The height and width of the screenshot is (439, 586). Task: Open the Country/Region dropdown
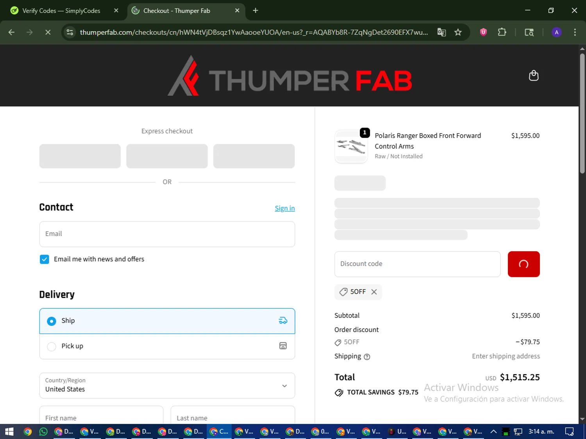[x=167, y=386]
